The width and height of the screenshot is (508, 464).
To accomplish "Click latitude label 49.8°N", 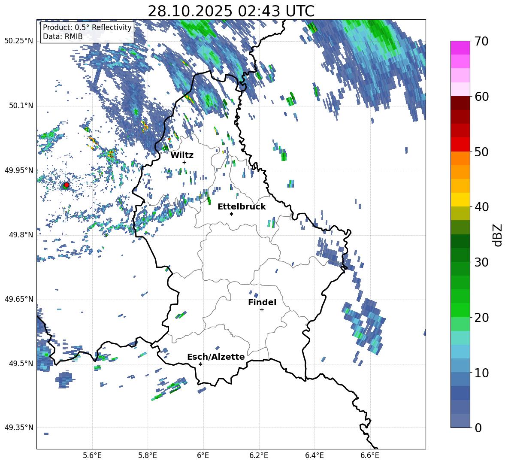I will click(x=21, y=235).
